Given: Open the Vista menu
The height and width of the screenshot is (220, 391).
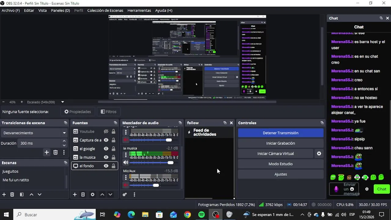Looking at the screenshot, I should click(x=42, y=10).
